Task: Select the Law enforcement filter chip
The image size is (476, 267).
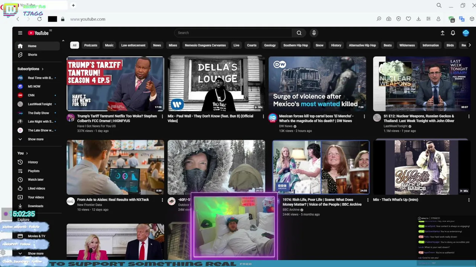Action: tap(133, 45)
